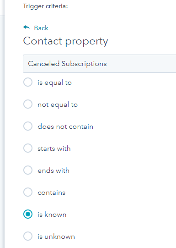Screen dimensions: 176x248
Task: Select the 'ends with' radio button
Action: click(x=28, y=170)
